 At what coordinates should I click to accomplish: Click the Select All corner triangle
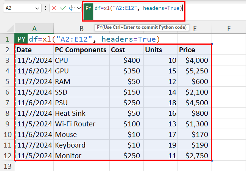[10, 28]
